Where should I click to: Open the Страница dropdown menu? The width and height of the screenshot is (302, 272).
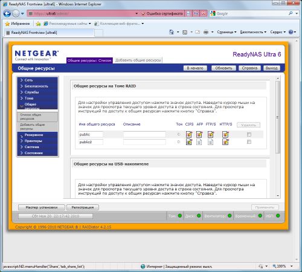click(226, 32)
